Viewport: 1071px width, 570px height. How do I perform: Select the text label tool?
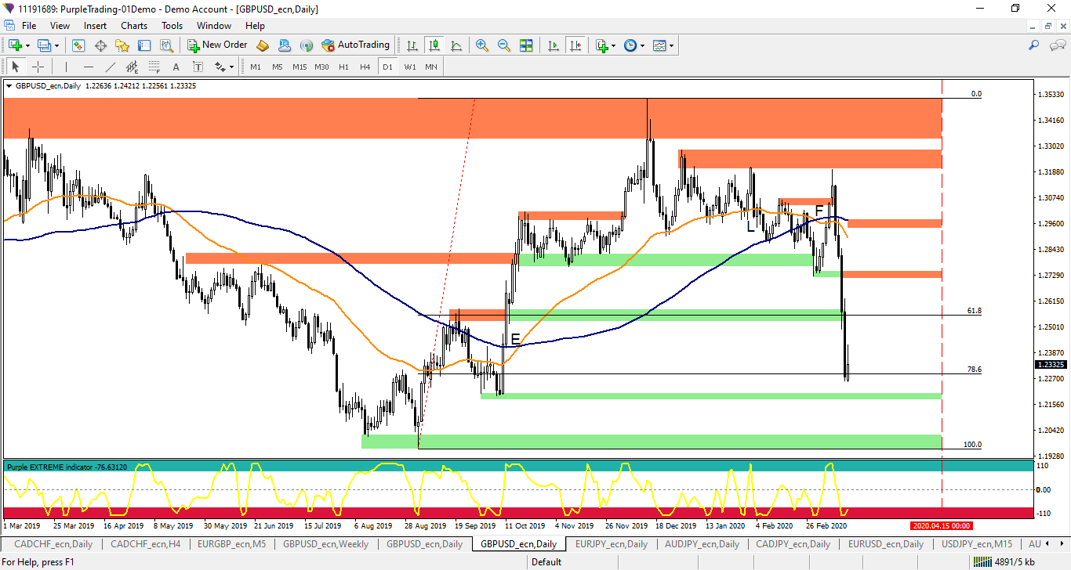[198, 67]
